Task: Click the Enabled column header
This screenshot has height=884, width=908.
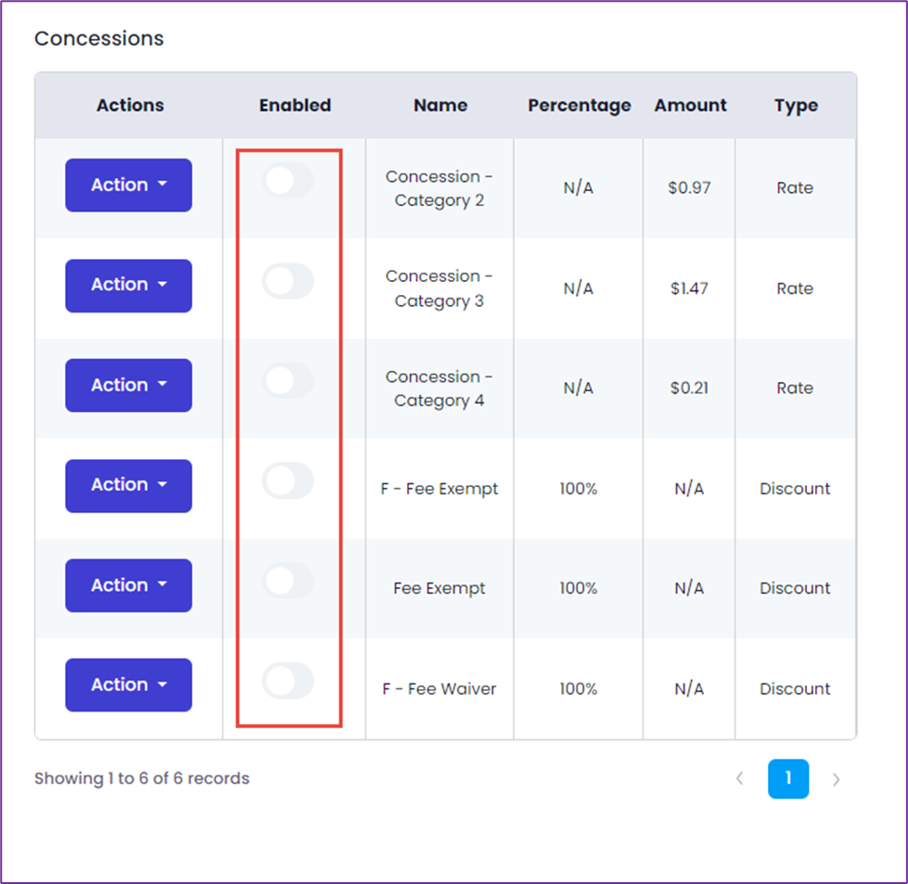Action: click(x=295, y=106)
